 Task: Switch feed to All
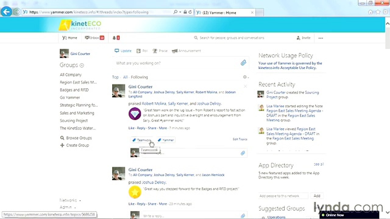point(125,77)
